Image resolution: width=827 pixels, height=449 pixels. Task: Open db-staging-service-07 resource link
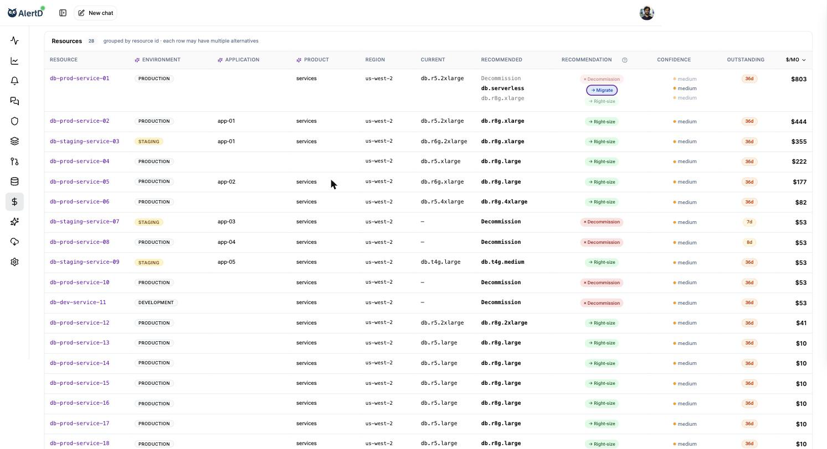(x=84, y=222)
